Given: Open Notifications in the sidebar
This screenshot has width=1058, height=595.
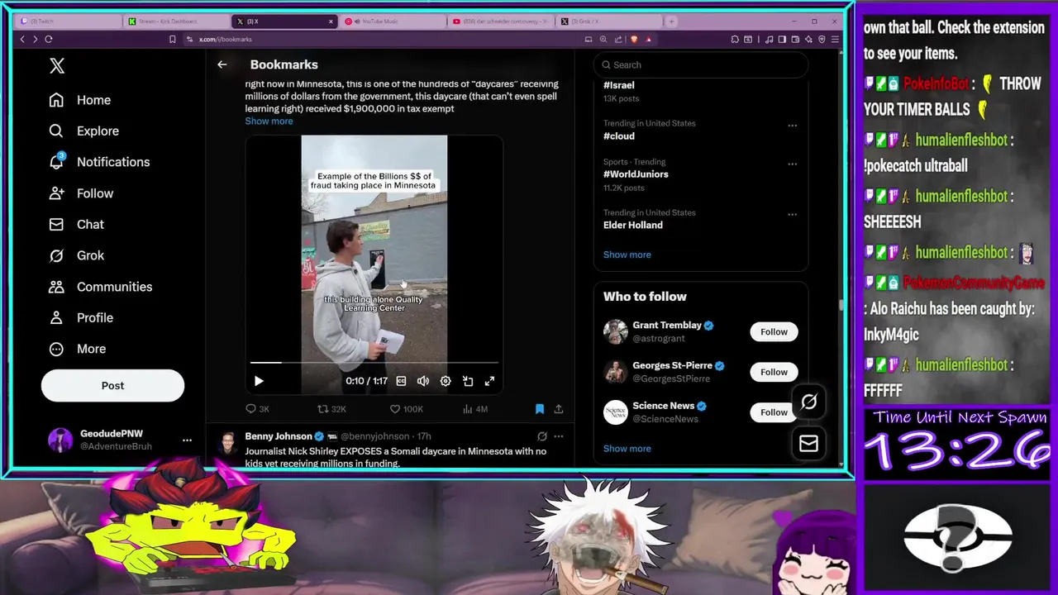Looking at the screenshot, I should coord(99,162).
